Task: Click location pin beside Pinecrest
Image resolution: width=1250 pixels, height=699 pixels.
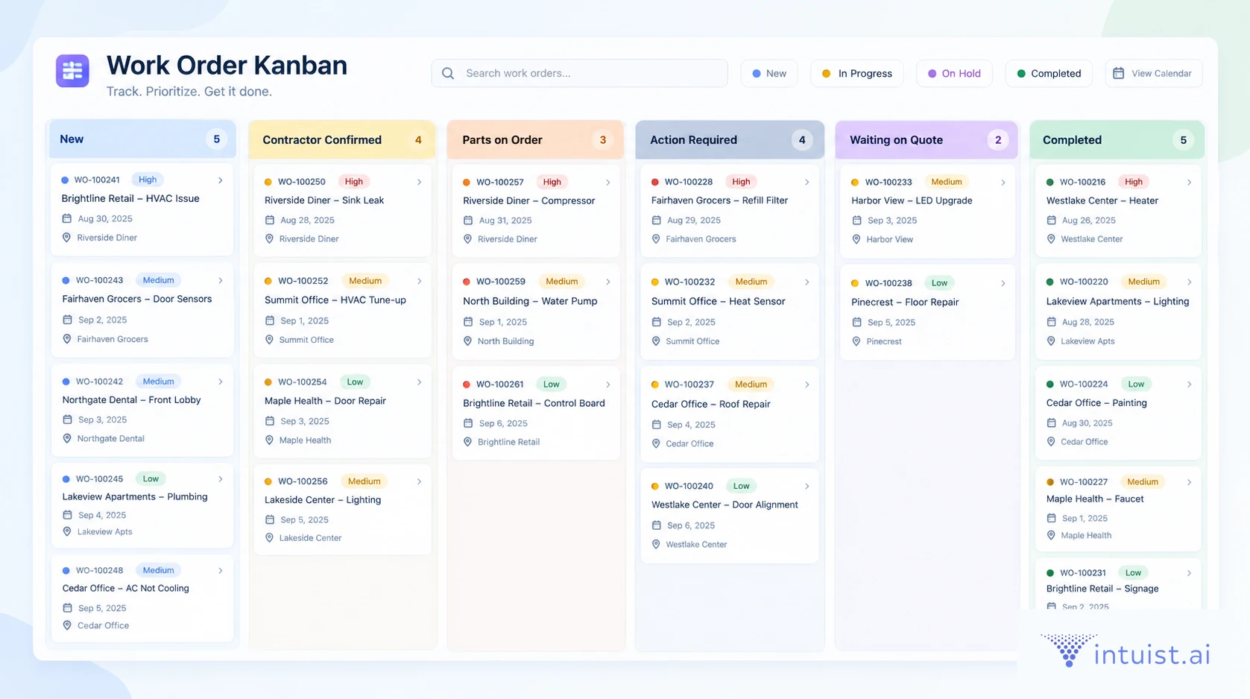Action: (x=856, y=341)
